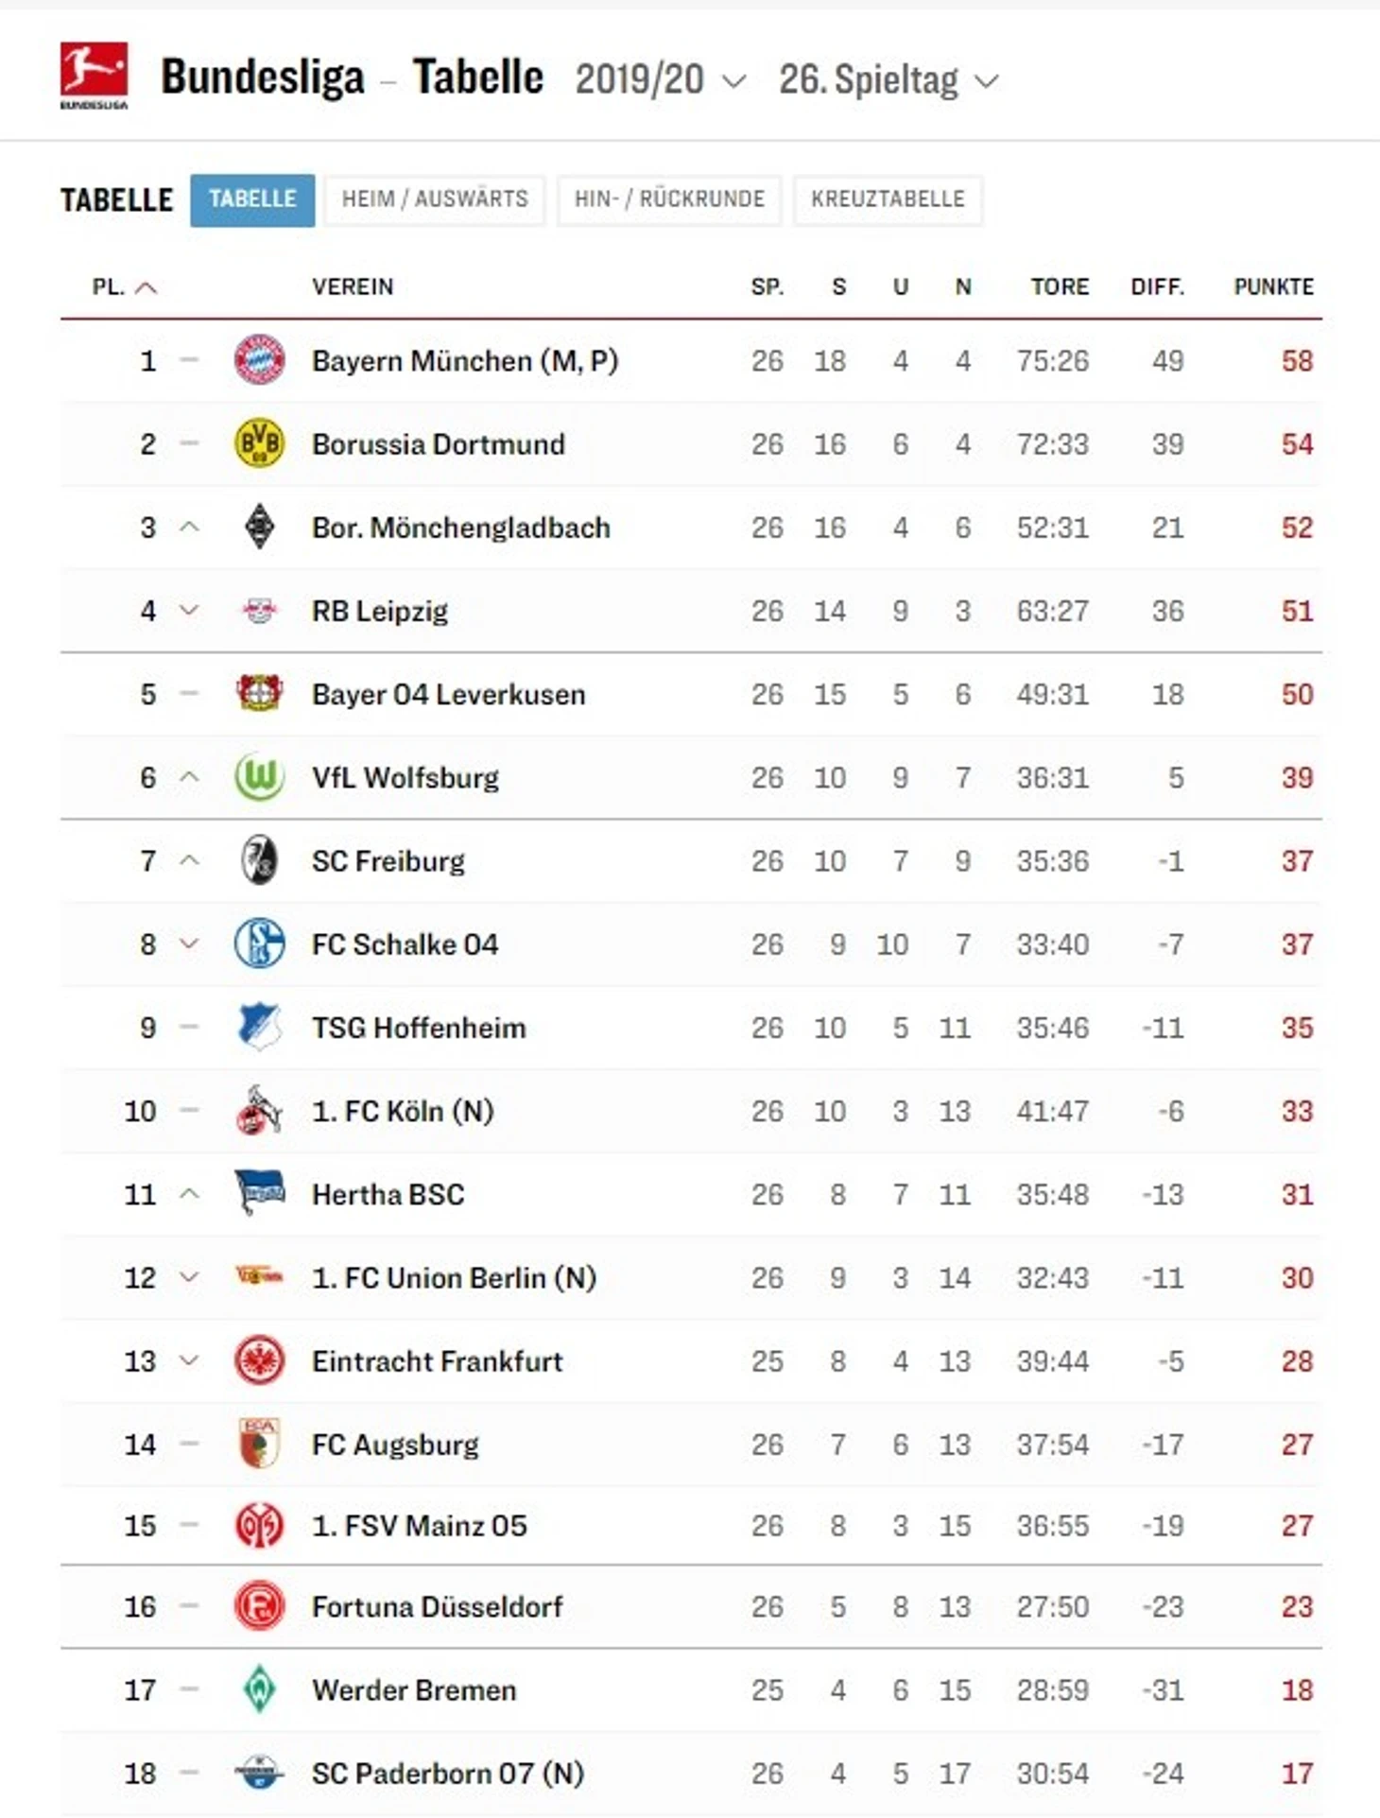
Task: Click the Borussia Dortmund BVB crest
Action: point(259,443)
